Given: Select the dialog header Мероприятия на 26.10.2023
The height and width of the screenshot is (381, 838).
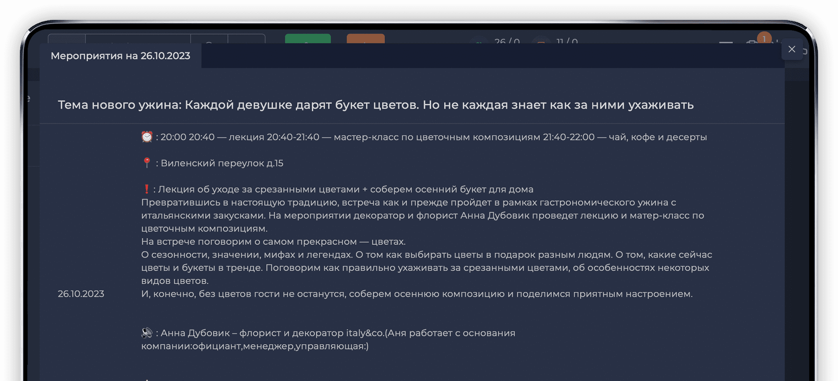Looking at the screenshot, I should (x=121, y=56).
